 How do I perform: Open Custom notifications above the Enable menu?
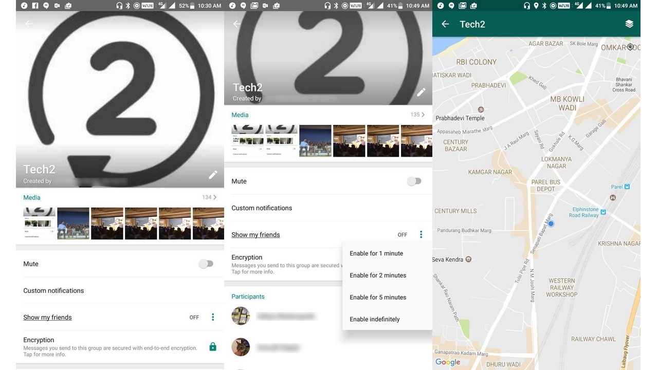(x=262, y=208)
